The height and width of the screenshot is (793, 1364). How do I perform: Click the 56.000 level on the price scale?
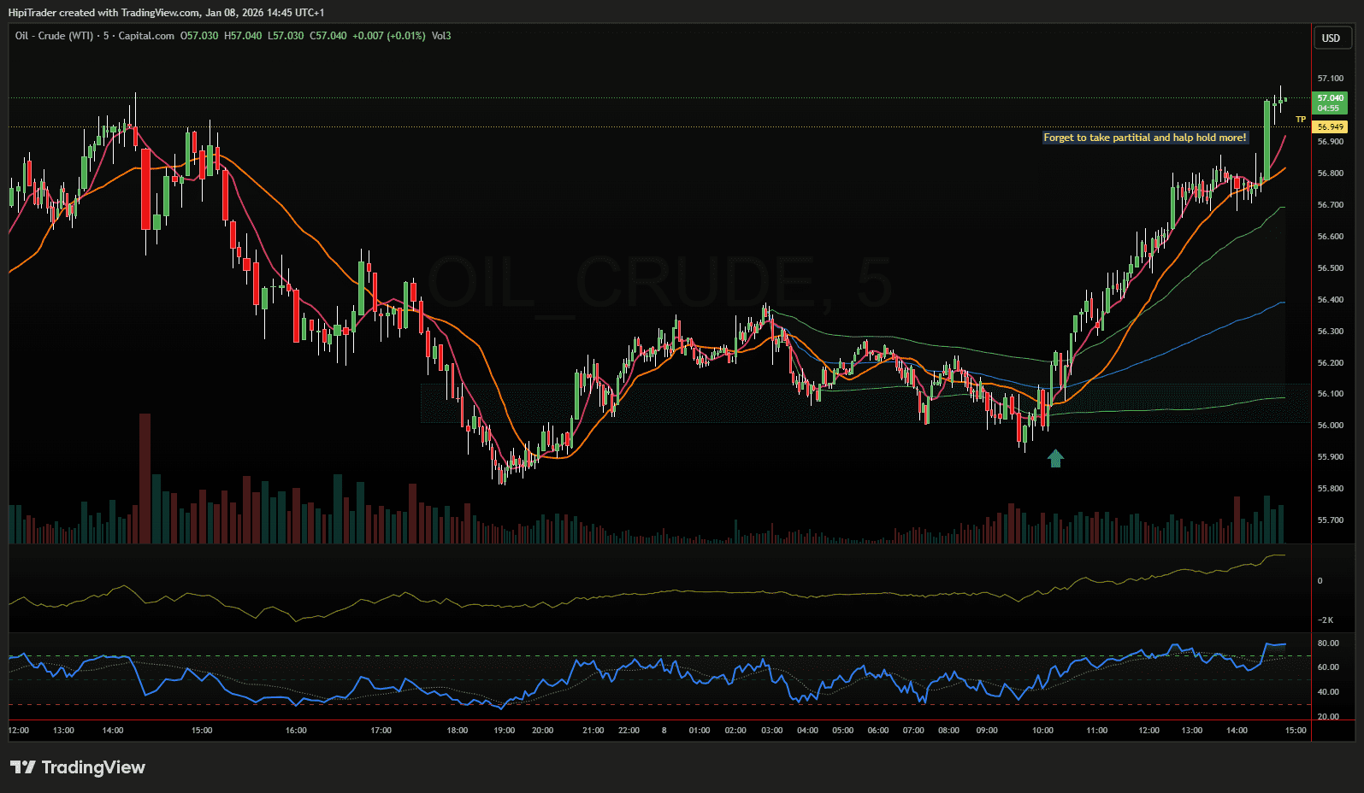point(1330,426)
